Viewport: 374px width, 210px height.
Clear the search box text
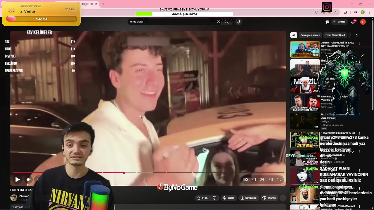[218, 22]
